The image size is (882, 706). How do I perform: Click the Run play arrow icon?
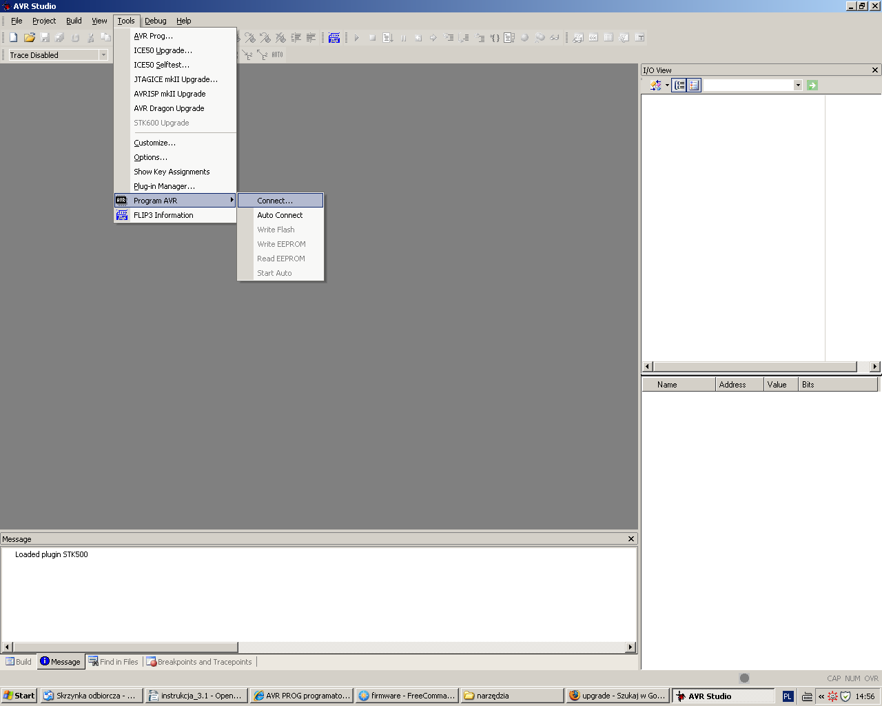point(357,38)
